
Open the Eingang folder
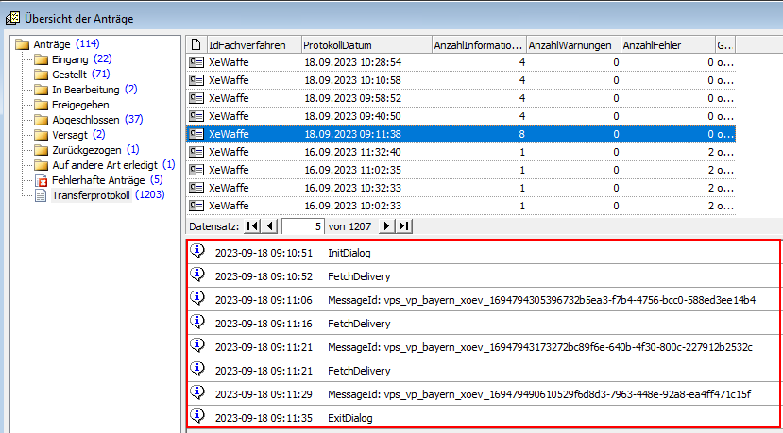(72, 59)
